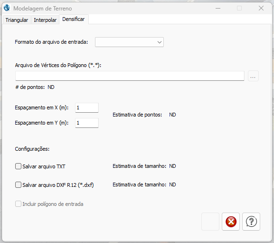Select the Densificar tab
This screenshot has width=274, height=243.
(74, 19)
